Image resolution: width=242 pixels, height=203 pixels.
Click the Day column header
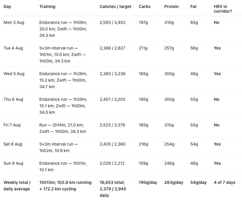point(7,7)
